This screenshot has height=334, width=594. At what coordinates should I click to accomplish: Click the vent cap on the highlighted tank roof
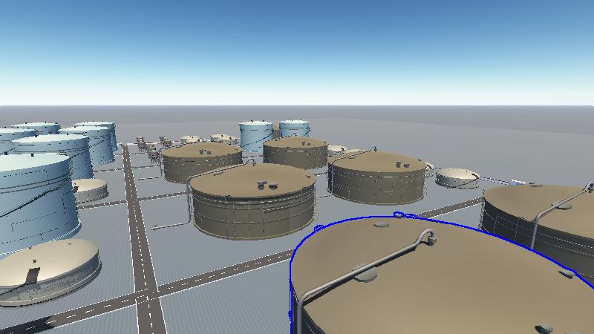[365, 273]
